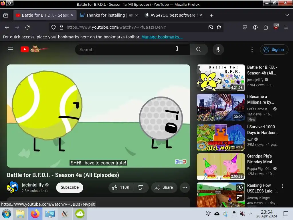Show site security padlock info

tap(62, 27)
